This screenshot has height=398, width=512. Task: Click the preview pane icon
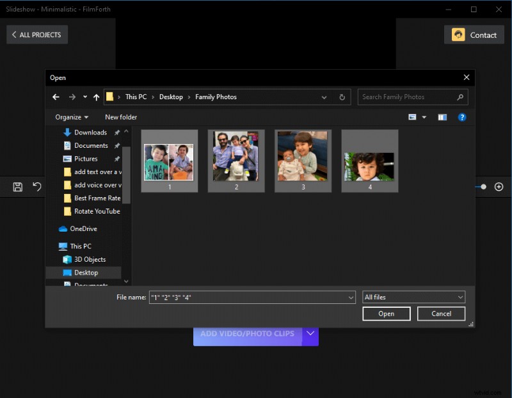(x=442, y=117)
